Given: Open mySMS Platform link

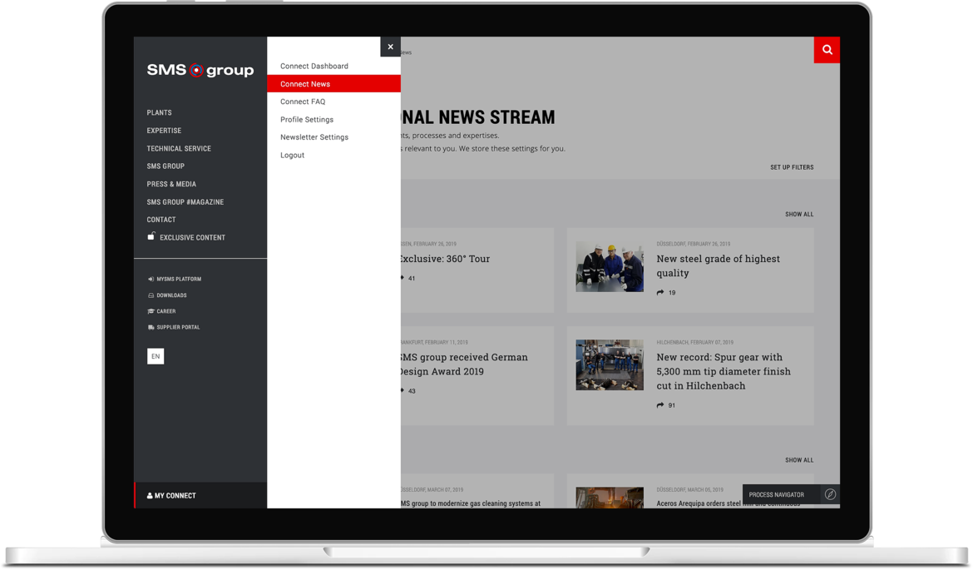Looking at the screenshot, I should pyautogui.click(x=179, y=280).
